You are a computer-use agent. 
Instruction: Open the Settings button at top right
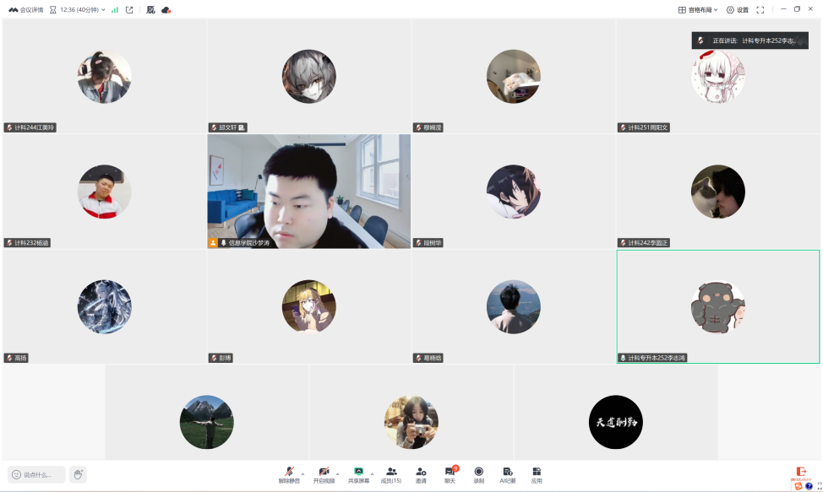737,10
